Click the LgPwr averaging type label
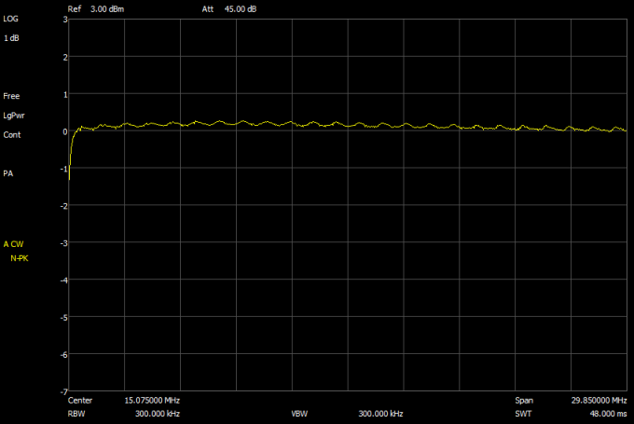634x424 pixels. [x=14, y=116]
